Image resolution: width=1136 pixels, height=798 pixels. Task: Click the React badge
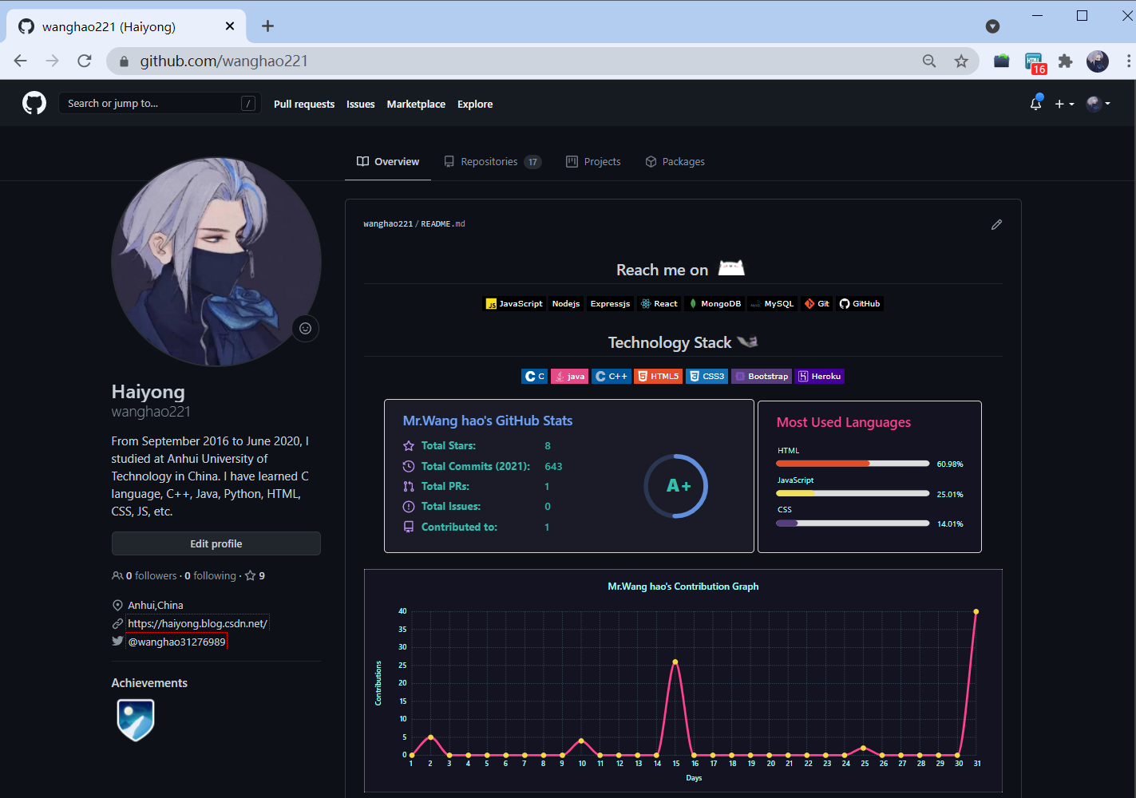coord(659,303)
